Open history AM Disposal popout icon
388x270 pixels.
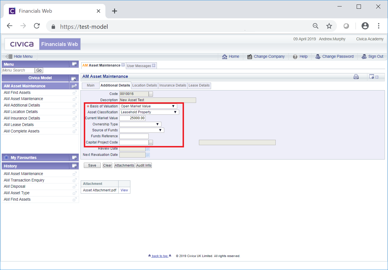[x=75, y=187]
